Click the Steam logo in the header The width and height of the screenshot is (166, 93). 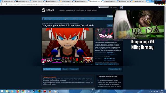coord(48,10)
